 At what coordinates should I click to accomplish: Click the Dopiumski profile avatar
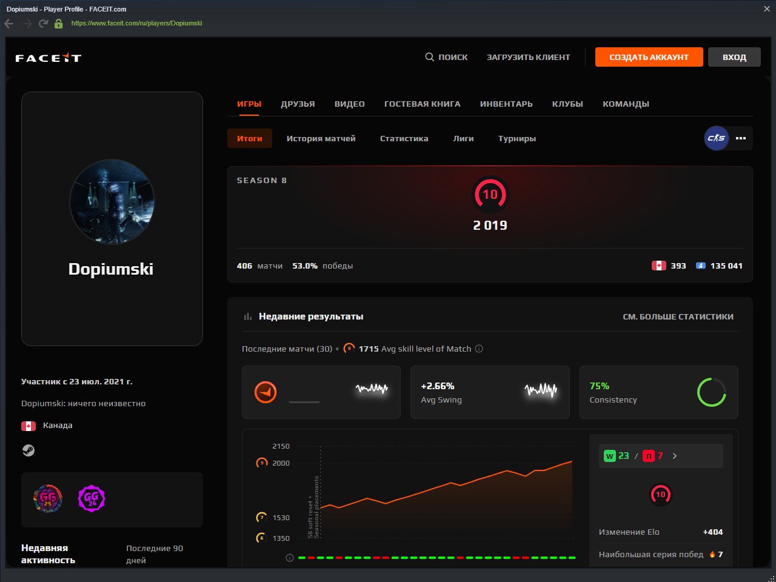pyautogui.click(x=112, y=202)
